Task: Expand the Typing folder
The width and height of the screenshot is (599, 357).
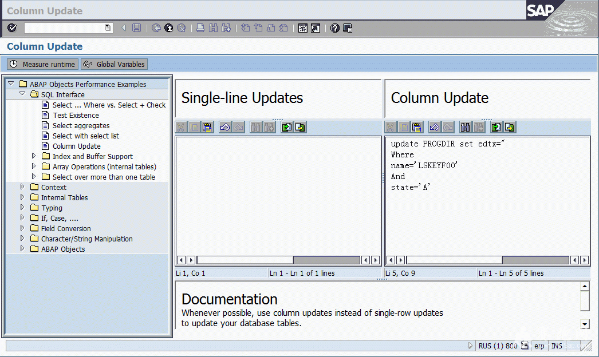Action: point(22,207)
